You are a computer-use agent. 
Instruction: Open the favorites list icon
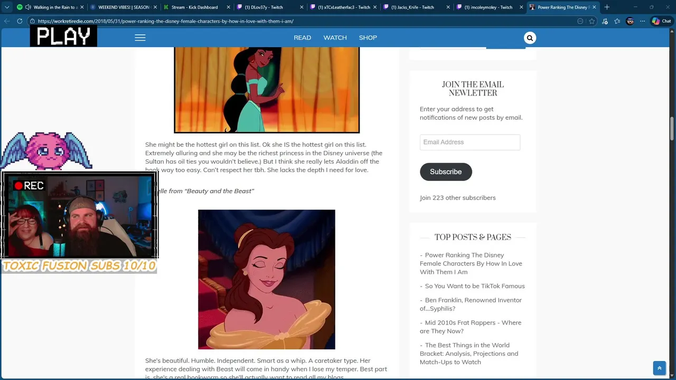click(x=617, y=21)
